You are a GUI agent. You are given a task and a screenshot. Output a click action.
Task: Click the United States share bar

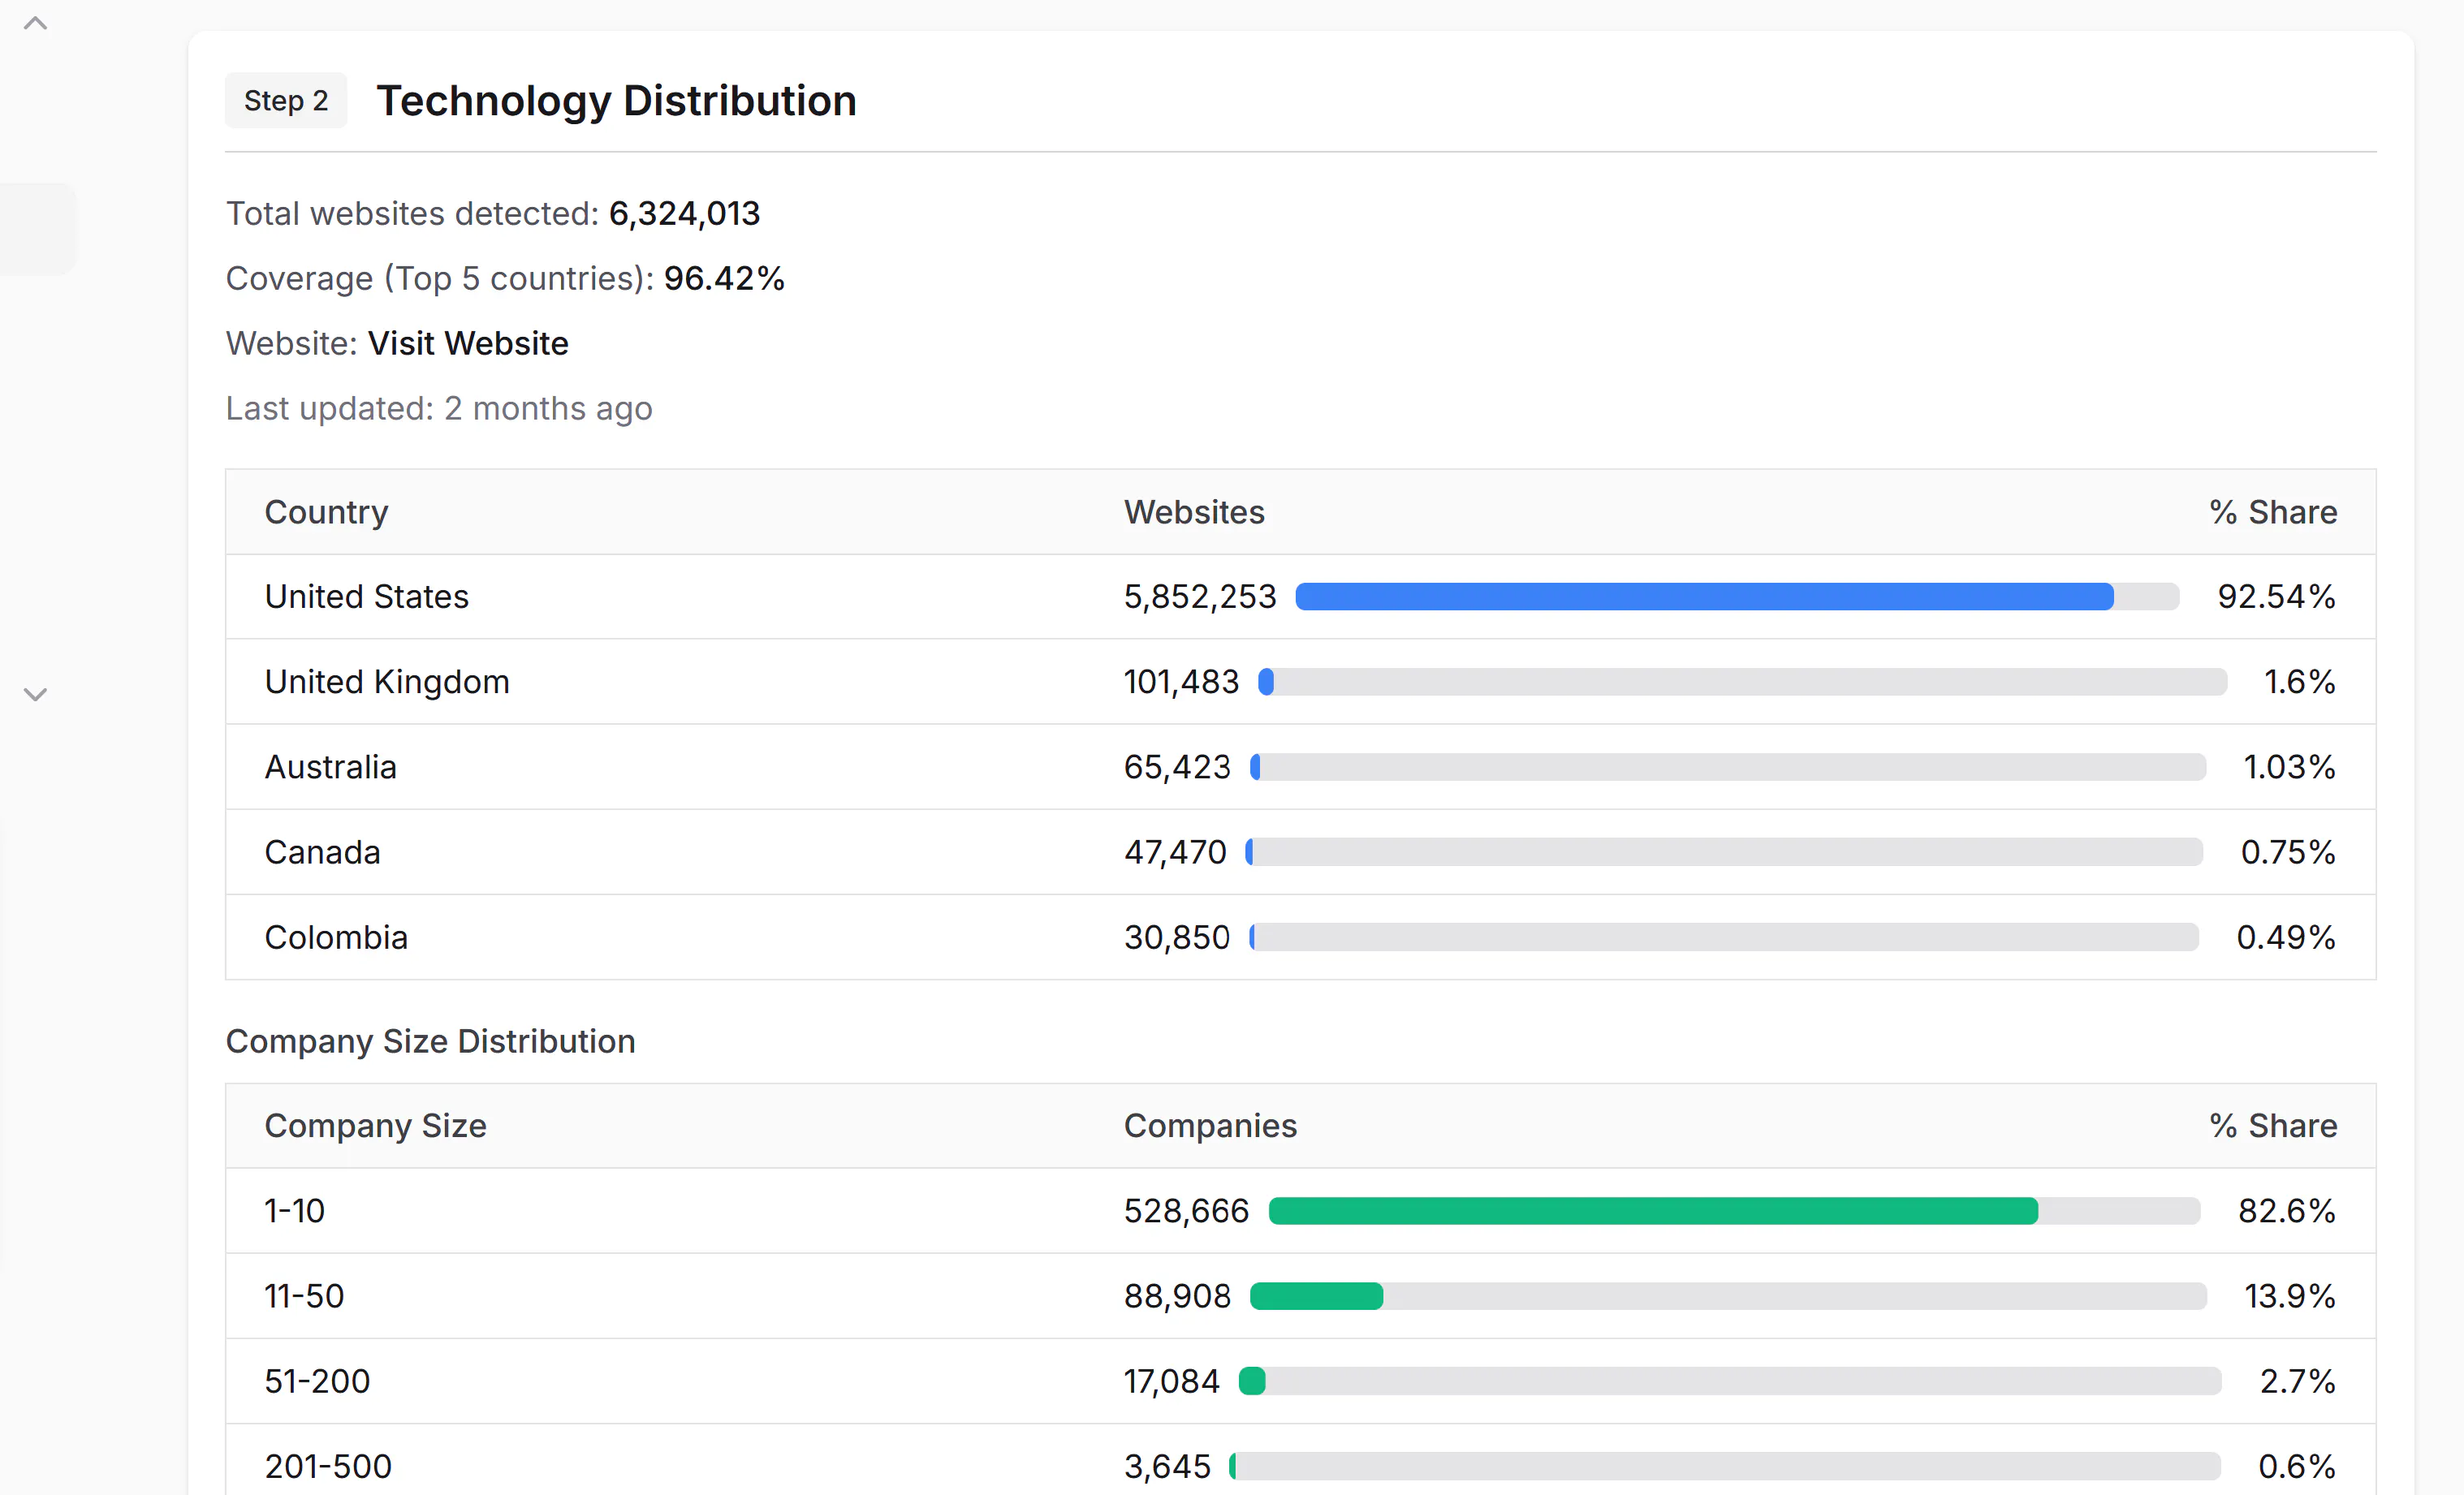coord(1737,597)
